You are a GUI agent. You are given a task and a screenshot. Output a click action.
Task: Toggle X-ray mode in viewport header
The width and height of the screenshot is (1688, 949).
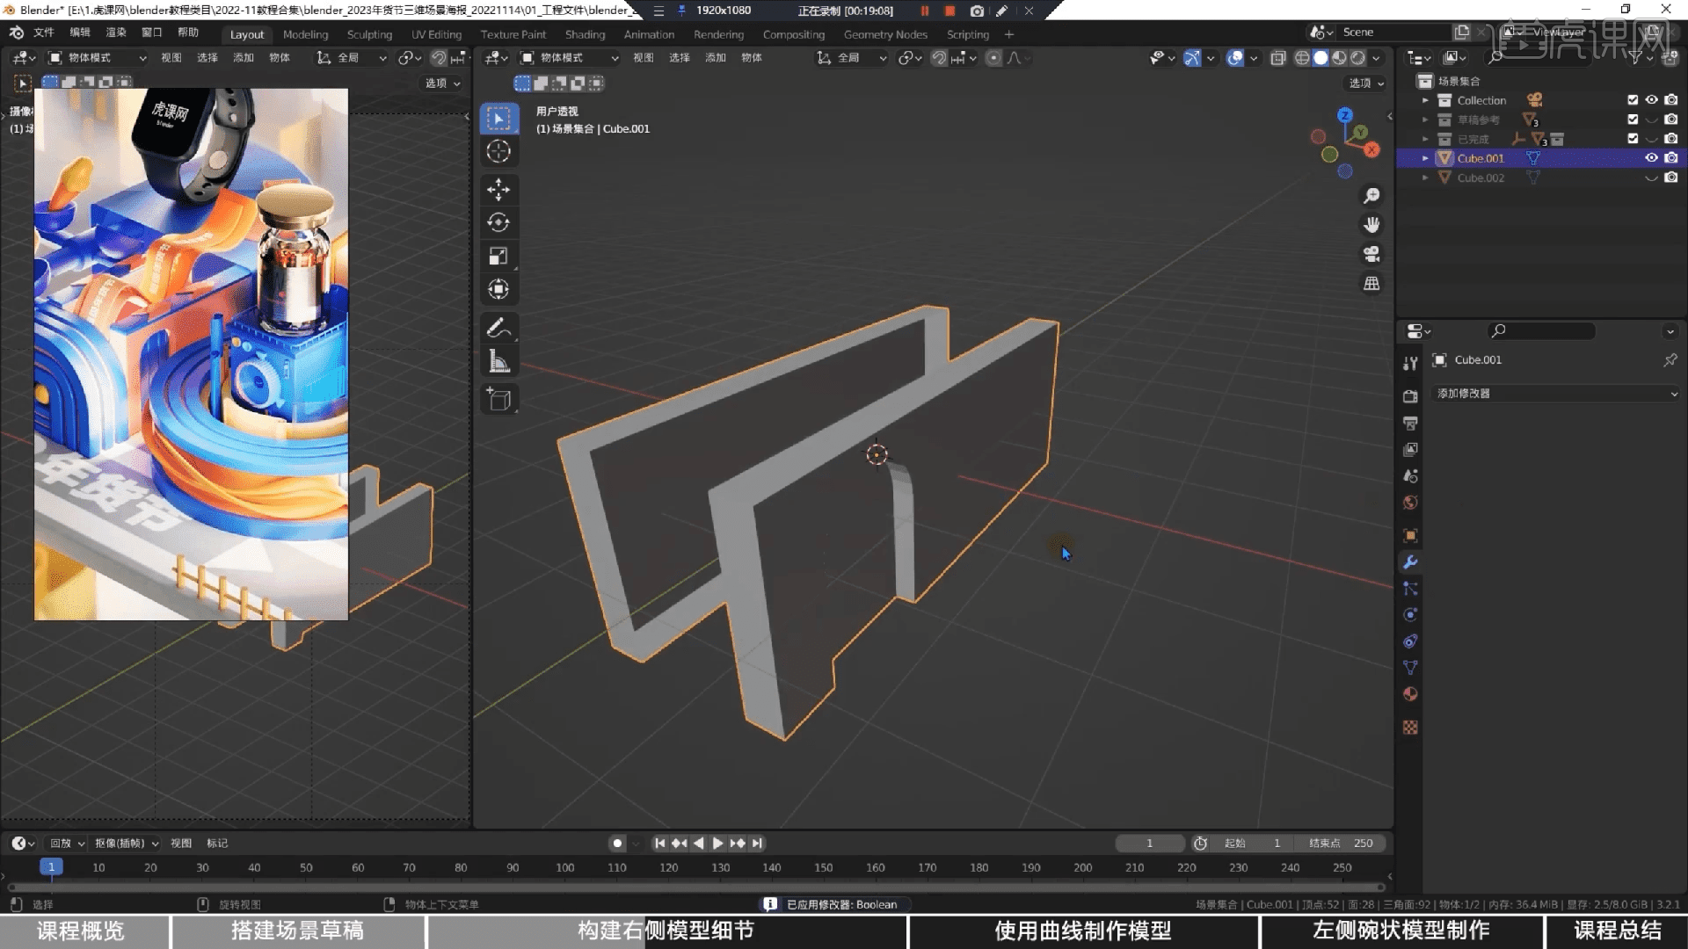(x=1277, y=58)
